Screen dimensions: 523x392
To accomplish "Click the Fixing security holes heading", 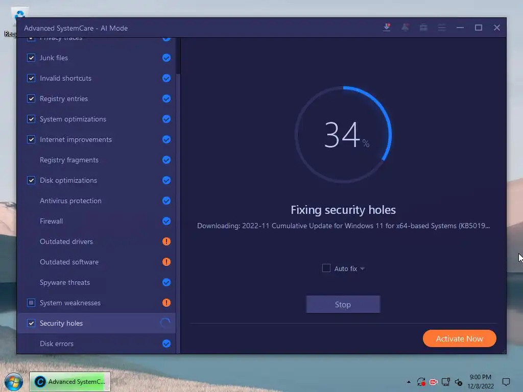I will (343, 210).
